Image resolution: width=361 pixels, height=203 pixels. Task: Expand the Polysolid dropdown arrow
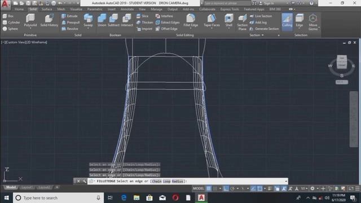pyautogui.click(x=30, y=29)
